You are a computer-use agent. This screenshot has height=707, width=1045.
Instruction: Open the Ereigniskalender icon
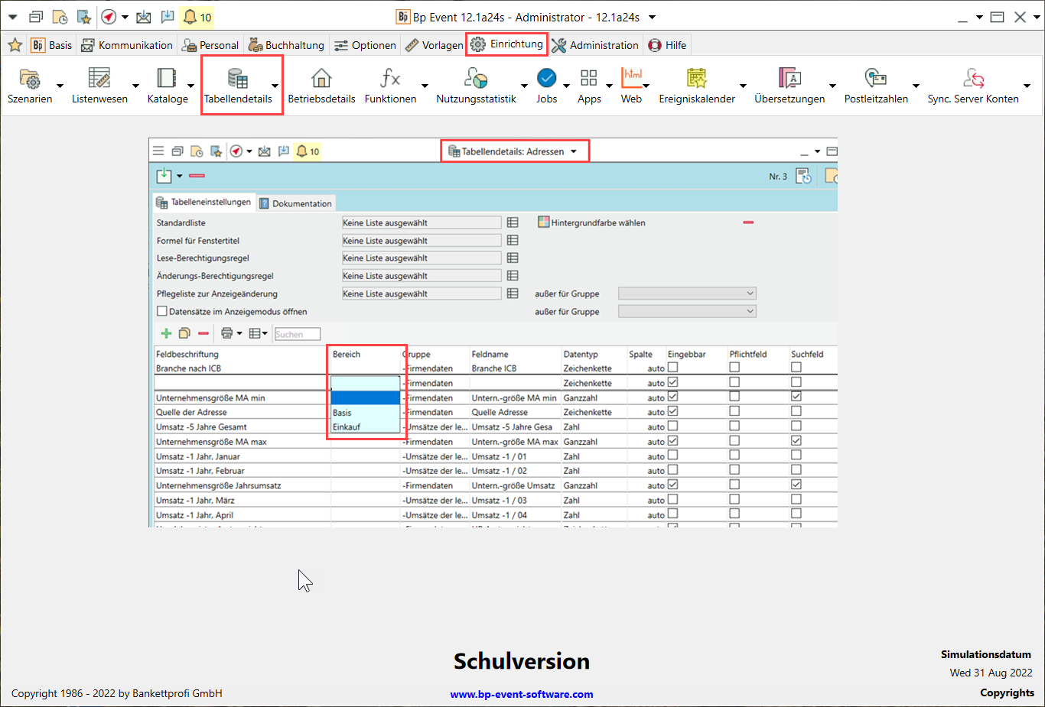(696, 79)
